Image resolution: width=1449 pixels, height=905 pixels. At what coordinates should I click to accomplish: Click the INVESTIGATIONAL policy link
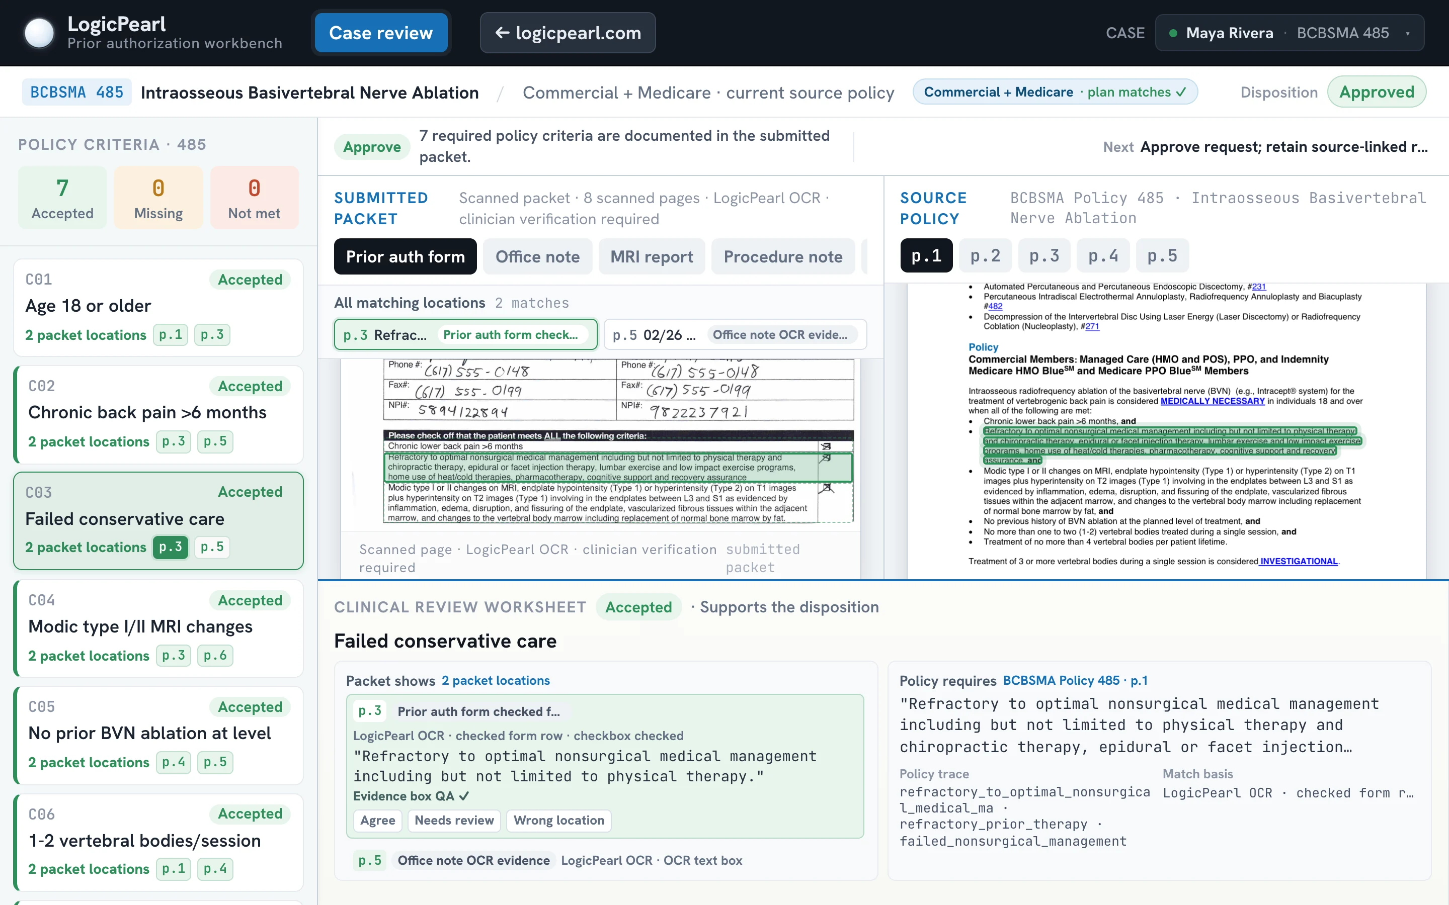tap(1298, 561)
